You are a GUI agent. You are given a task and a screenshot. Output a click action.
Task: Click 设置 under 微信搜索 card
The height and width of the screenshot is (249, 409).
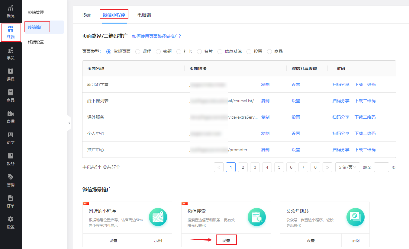pyautogui.click(x=226, y=241)
